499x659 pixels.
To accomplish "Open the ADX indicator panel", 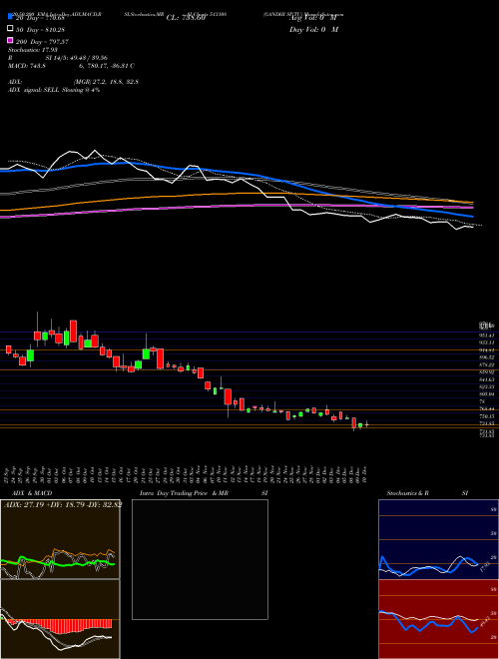I will 60,539.
